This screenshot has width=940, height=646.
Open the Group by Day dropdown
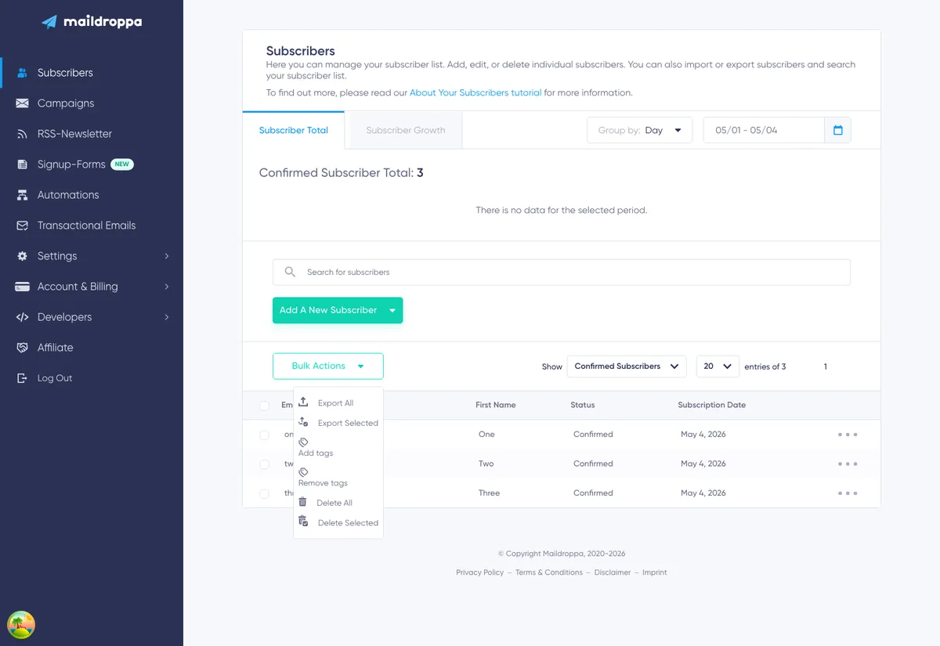(x=639, y=130)
